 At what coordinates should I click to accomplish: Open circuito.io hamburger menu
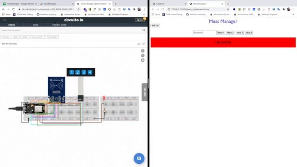click(5, 20)
